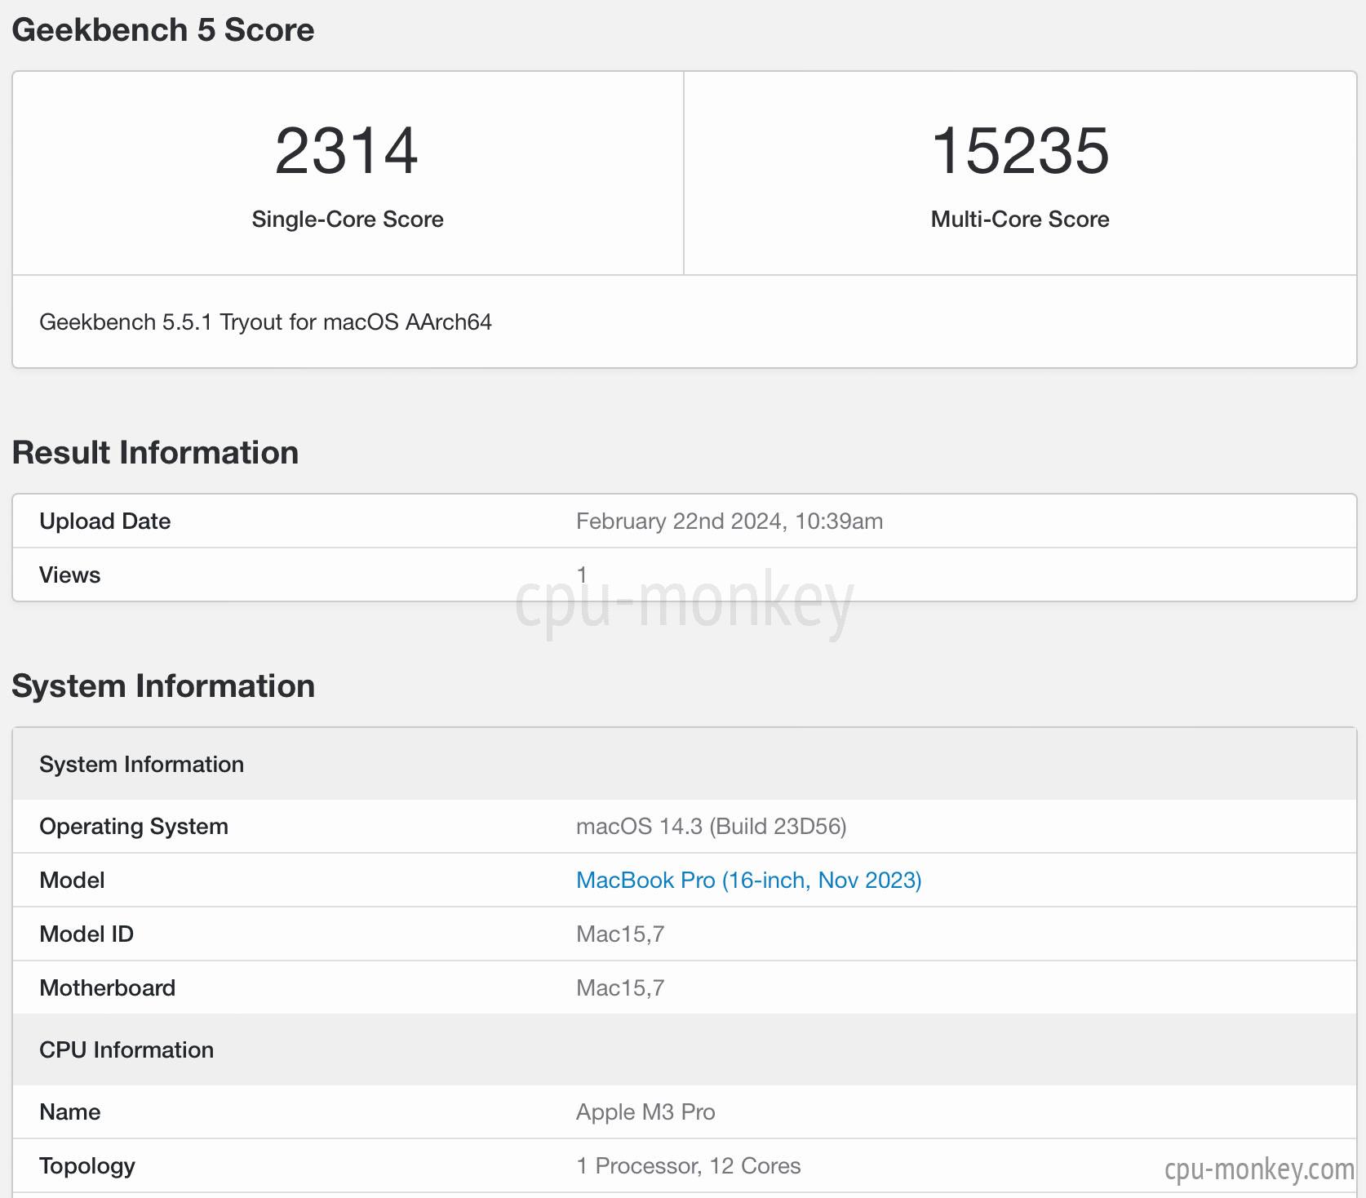Select the Mac15,7 value in Model ID row
The image size is (1366, 1198).
click(x=620, y=934)
